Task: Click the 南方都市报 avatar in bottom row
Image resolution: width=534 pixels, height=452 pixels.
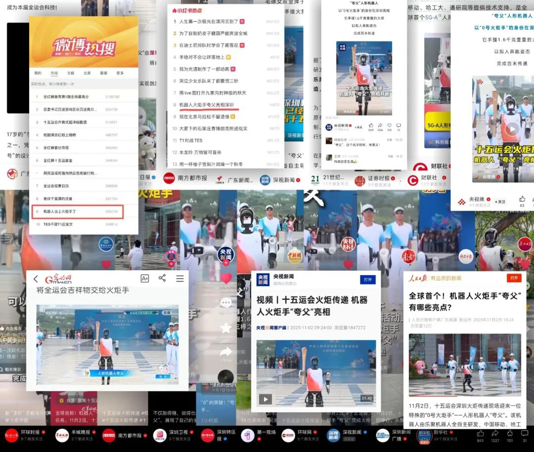Action: click(109, 436)
